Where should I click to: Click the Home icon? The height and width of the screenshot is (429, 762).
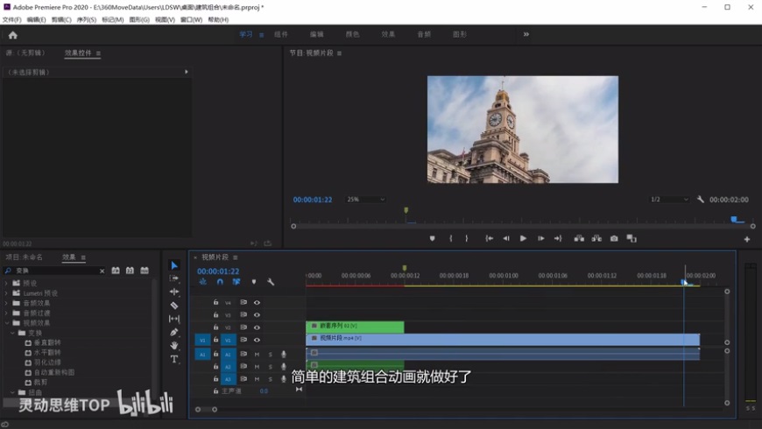pos(12,35)
